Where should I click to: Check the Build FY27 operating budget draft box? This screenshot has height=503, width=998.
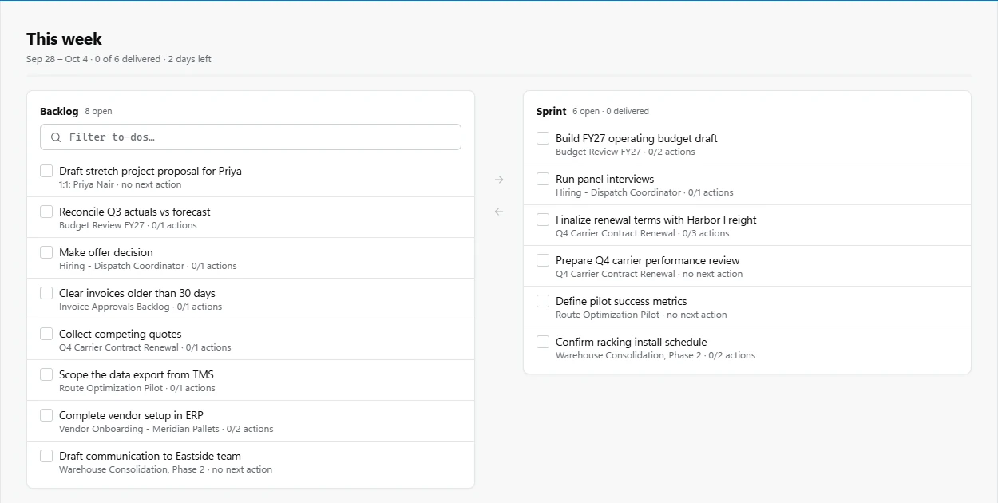543,138
